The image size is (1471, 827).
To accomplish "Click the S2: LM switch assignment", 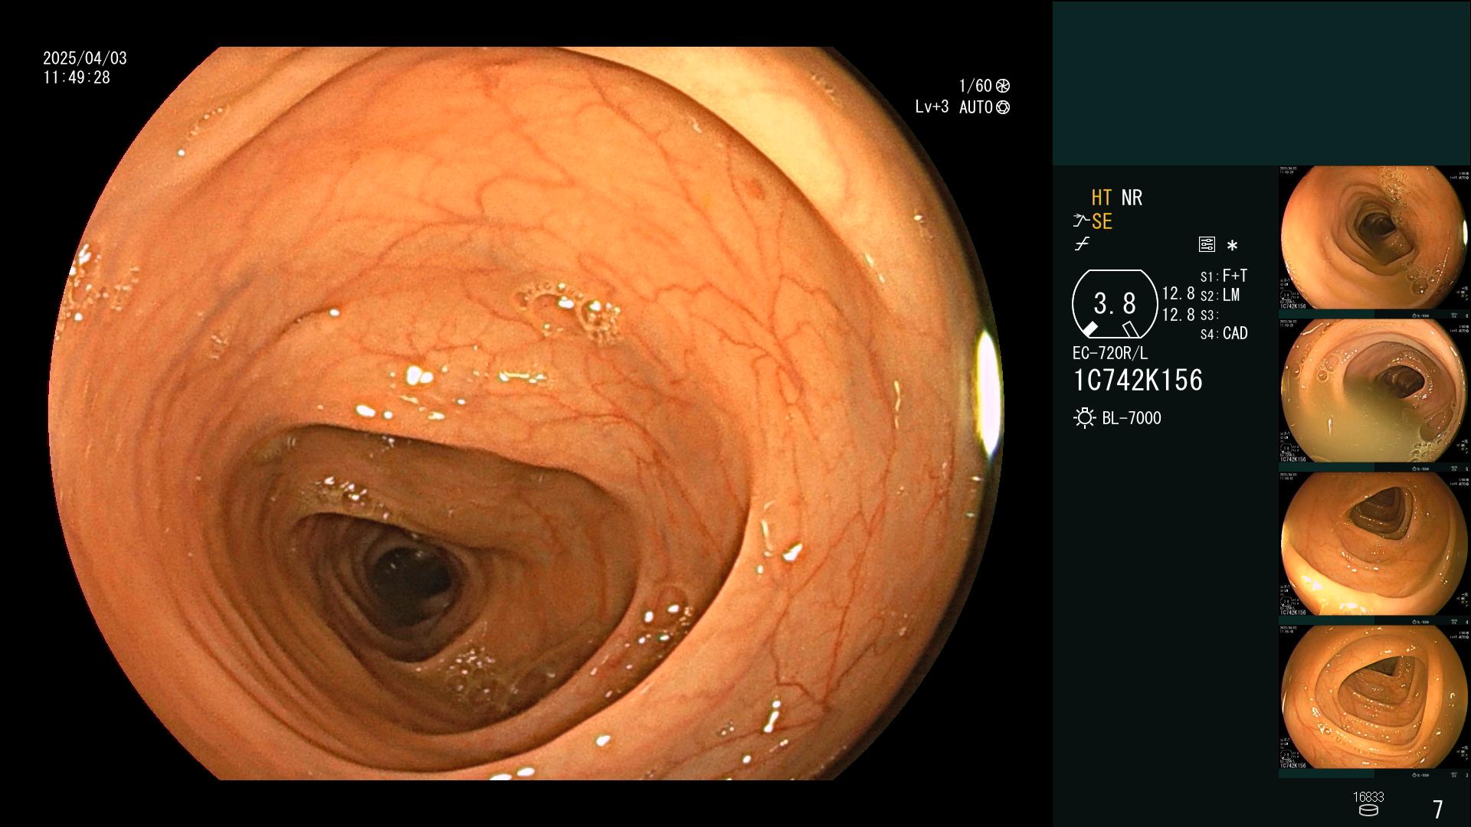I will click(1220, 296).
